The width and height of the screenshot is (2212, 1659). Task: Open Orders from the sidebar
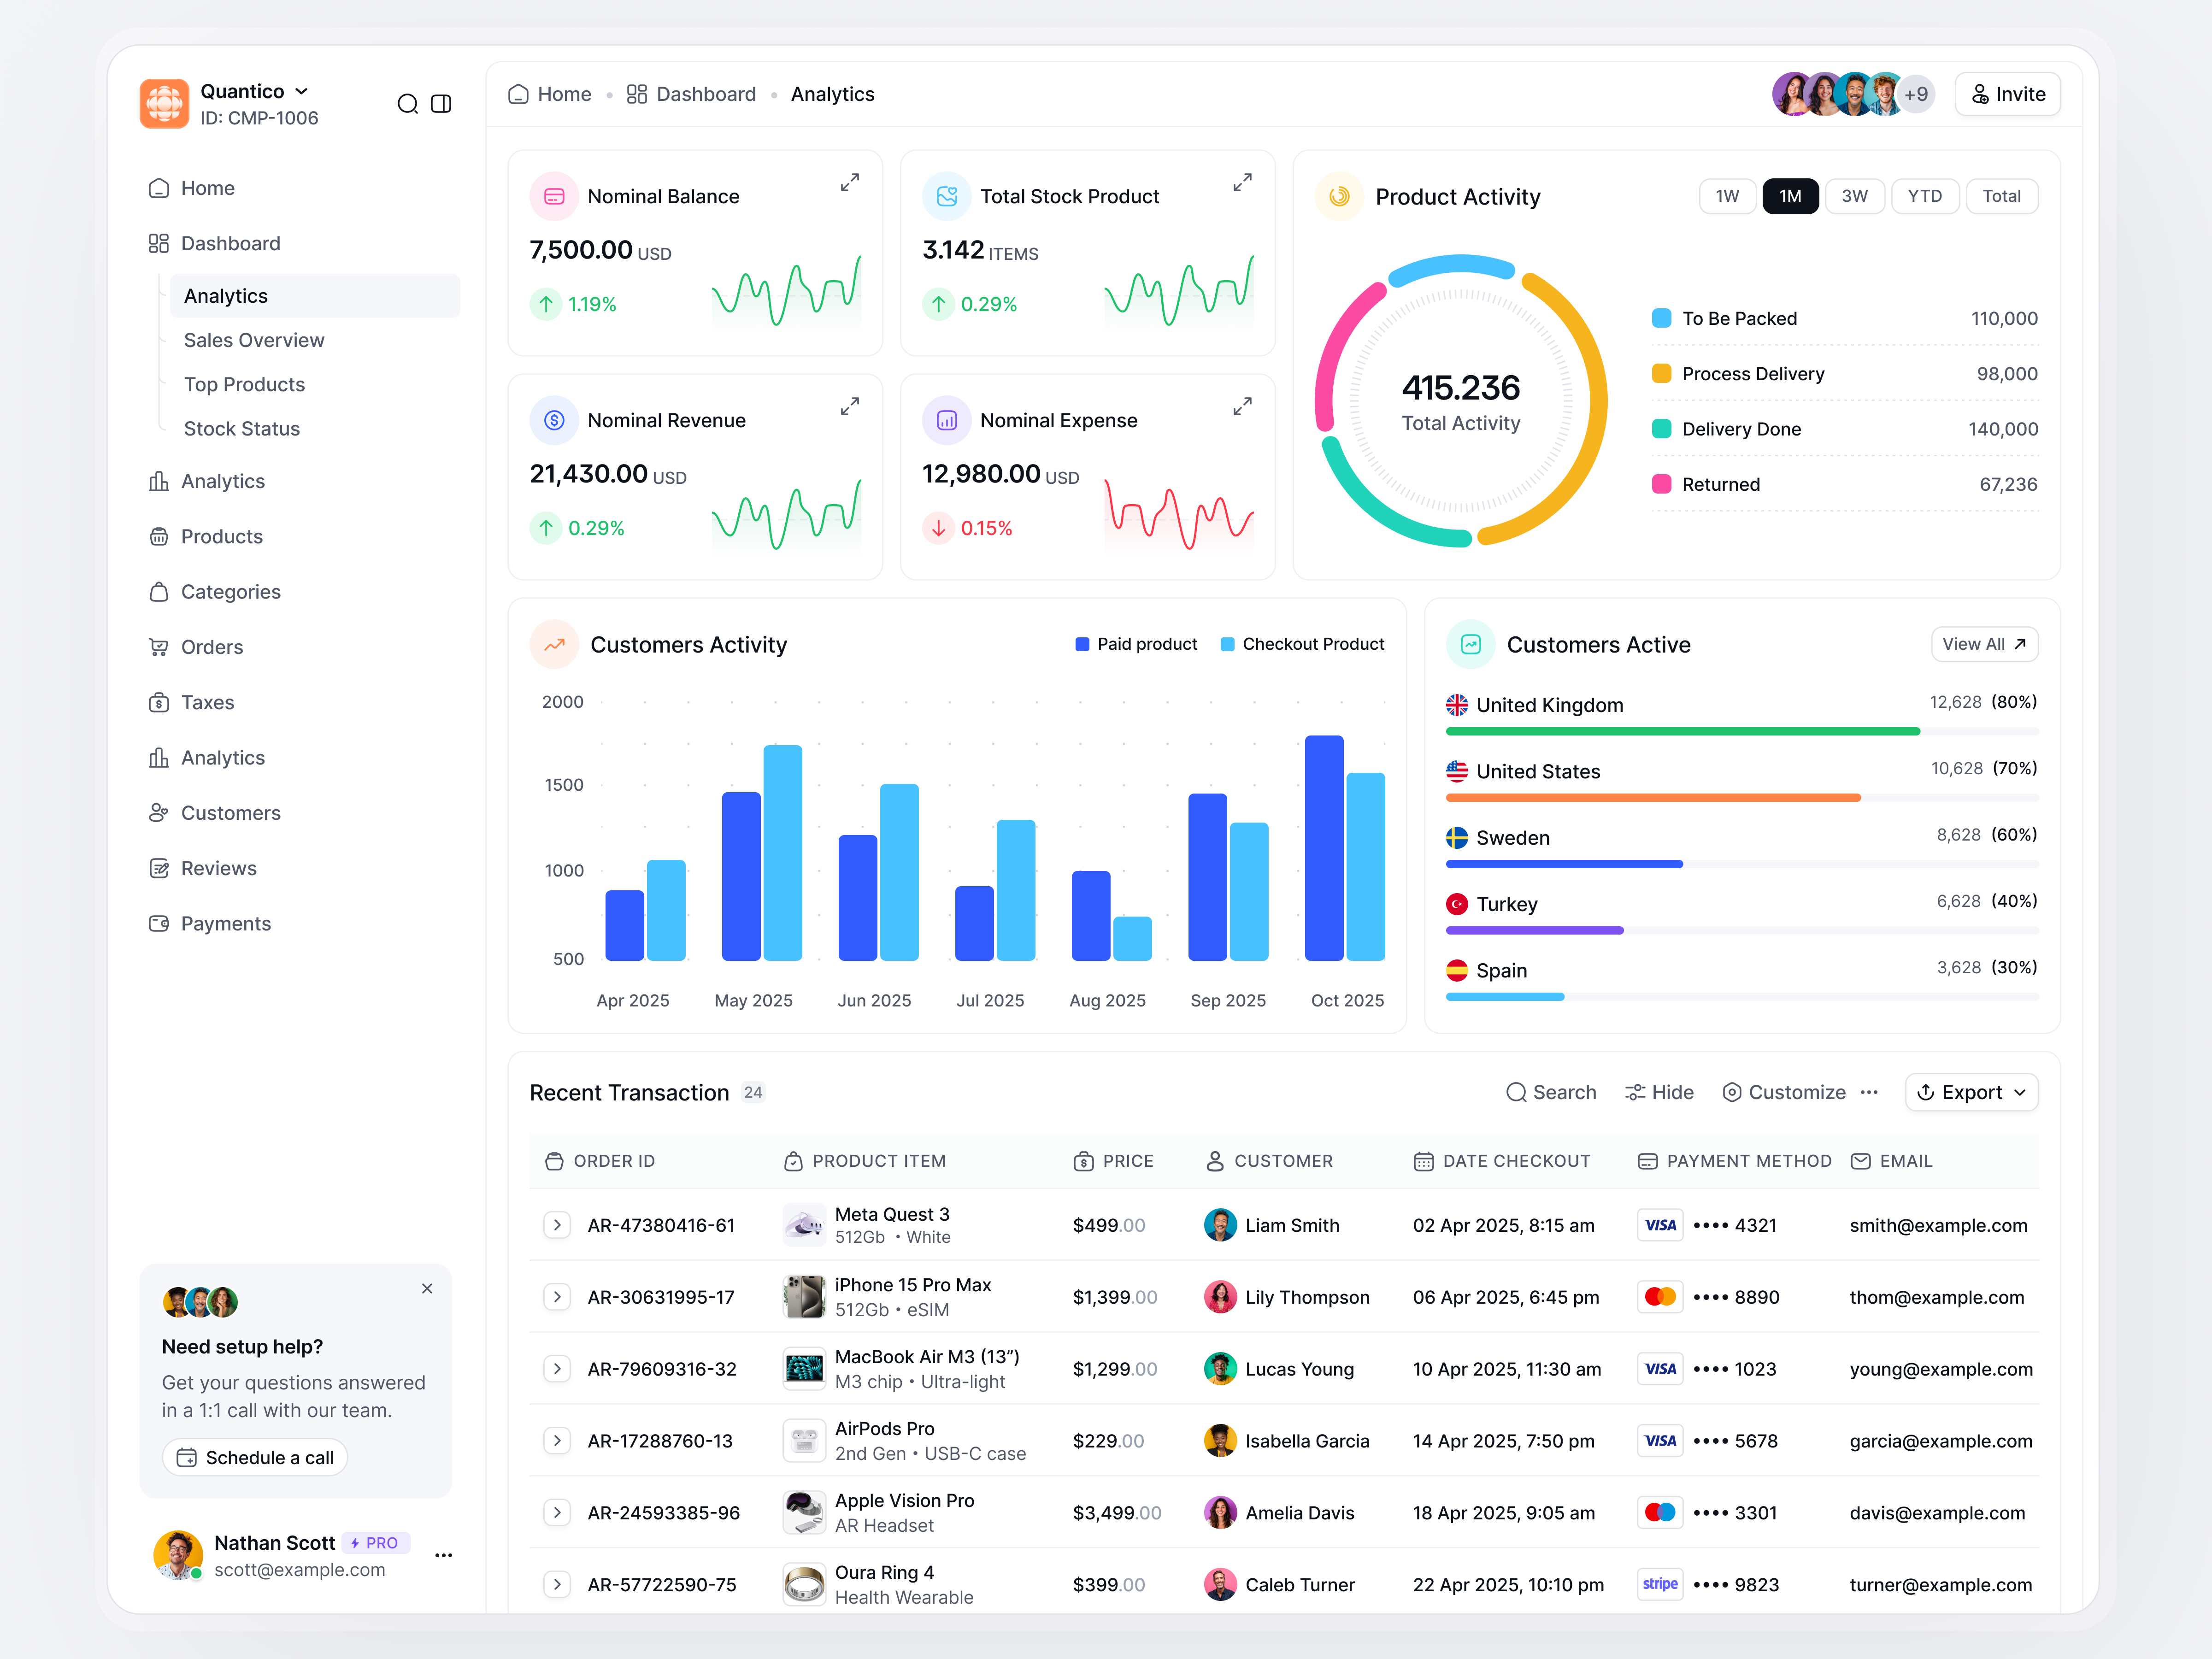(x=211, y=647)
